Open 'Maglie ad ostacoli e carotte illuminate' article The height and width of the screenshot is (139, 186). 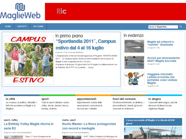click(160, 43)
